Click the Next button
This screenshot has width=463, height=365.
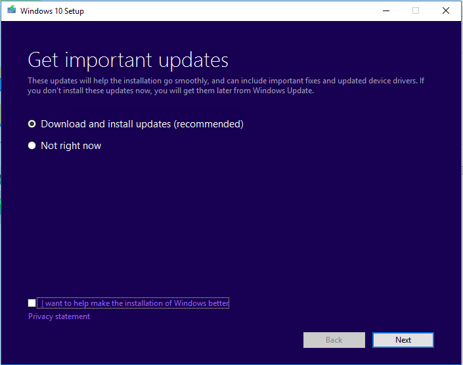pos(403,340)
